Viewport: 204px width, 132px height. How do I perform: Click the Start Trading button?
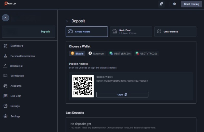(x=191, y=4)
